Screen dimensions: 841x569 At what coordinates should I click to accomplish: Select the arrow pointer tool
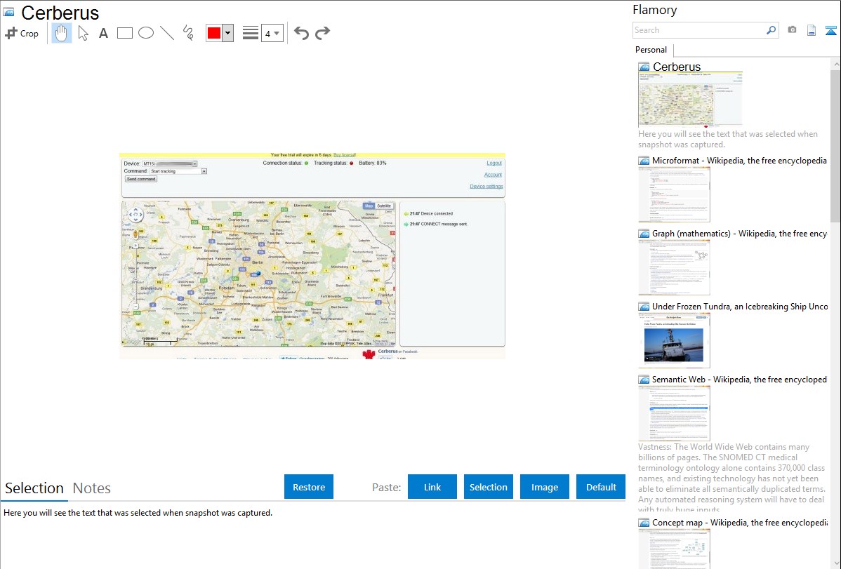pyautogui.click(x=83, y=33)
